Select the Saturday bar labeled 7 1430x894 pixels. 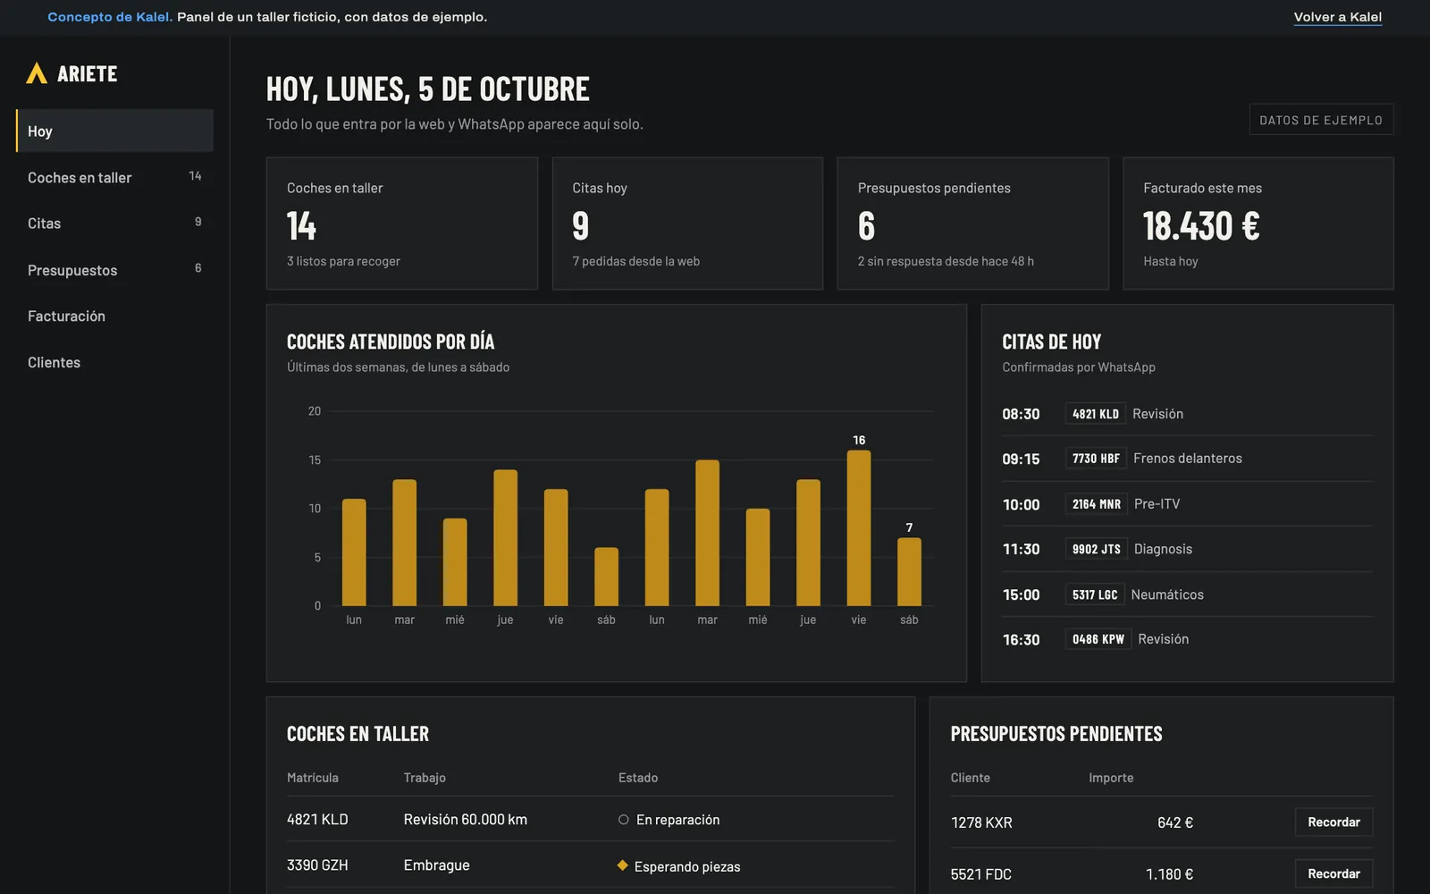tap(909, 572)
